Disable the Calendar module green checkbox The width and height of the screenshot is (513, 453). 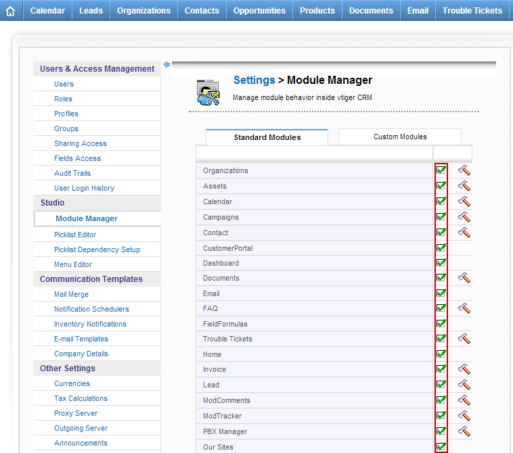pyautogui.click(x=441, y=201)
